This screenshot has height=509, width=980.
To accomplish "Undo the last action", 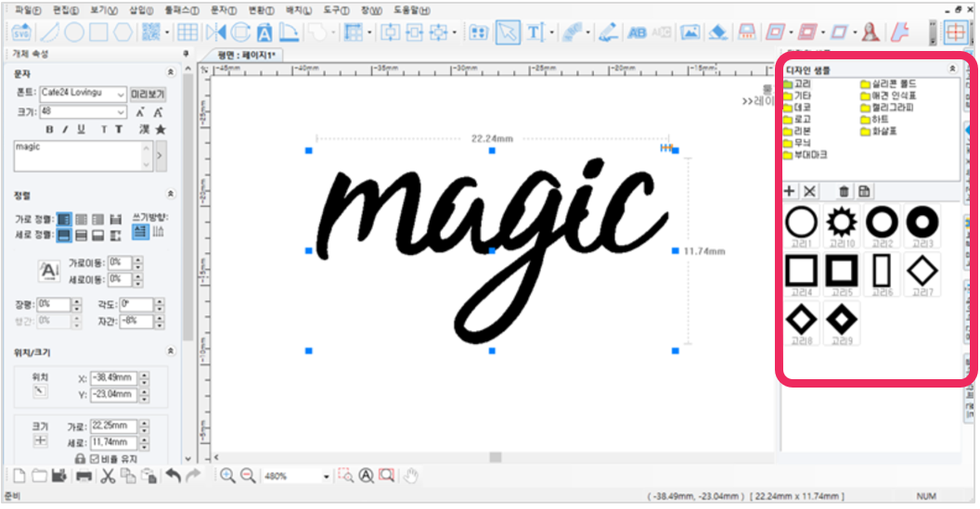I will pos(174,476).
